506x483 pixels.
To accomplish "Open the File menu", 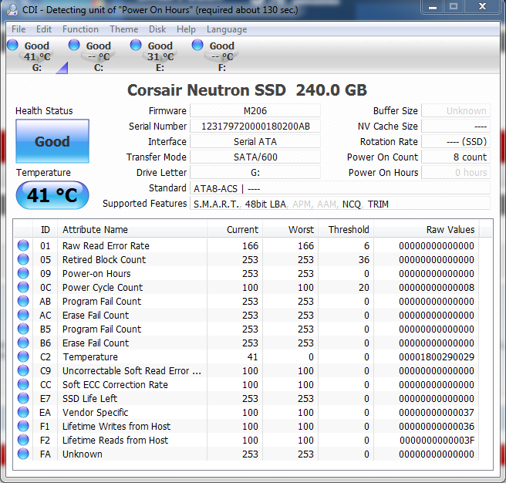I will (19, 29).
